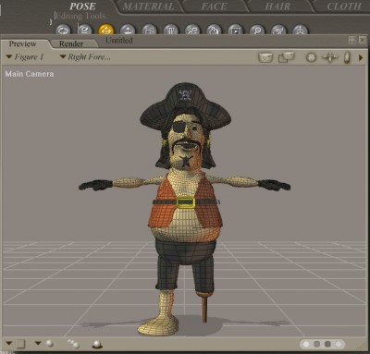Open the Right Fore... actor dropdown
Image resolution: width=370 pixels, height=354 pixels.
tap(85, 57)
